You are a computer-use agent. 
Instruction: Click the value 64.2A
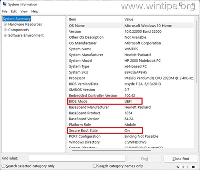(x=129, y=119)
